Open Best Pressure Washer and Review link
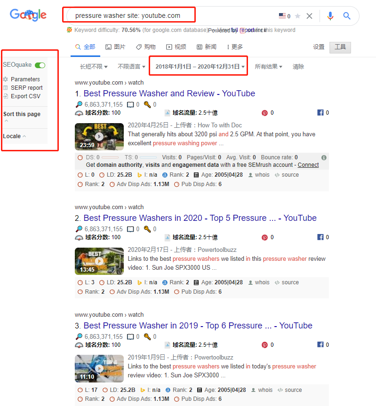Screen dimensions: 376x406 point(169,94)
